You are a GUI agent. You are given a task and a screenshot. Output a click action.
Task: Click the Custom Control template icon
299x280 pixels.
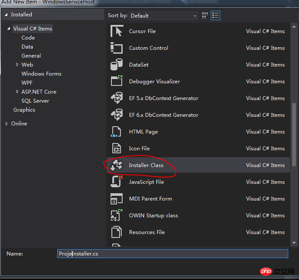point(117,48)
